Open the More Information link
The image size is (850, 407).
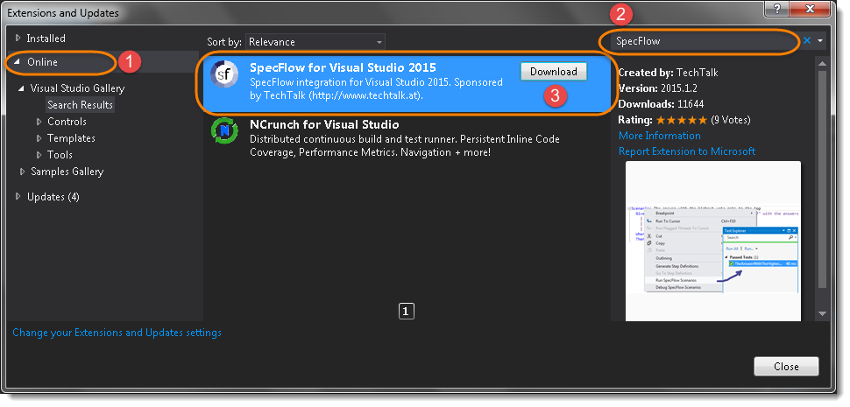[659, 136]
